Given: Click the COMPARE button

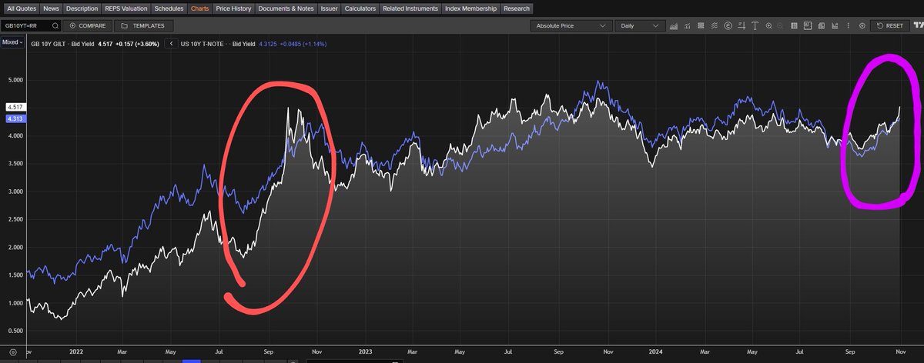Looking at the screenshot, I should pyautogui.click(x=89, y=25).
